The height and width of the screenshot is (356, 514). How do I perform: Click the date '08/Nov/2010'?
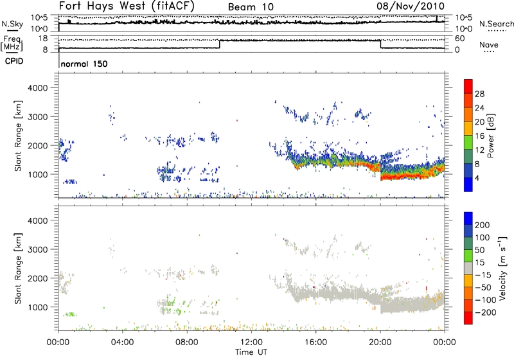pyautogui.click(x=411, y=6)
